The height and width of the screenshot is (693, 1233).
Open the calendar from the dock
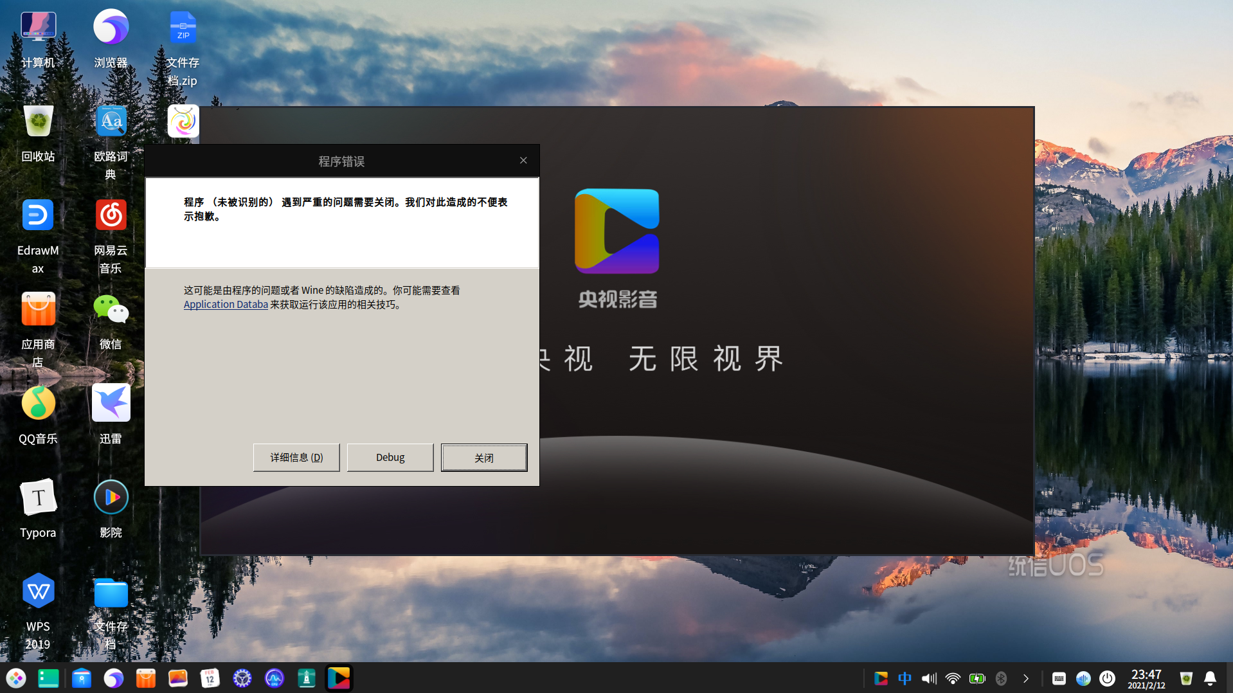210,678
